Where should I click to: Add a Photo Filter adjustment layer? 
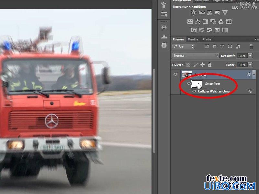click(213, 21)
